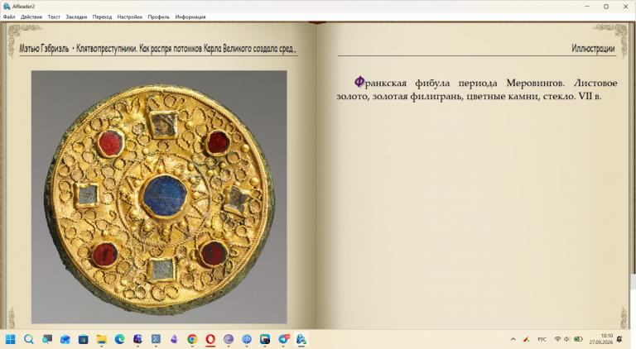Open the grey-blue settings-style taskbar app
Image resolution: width=636 pixels, height=349 pixels.
(156, 339)
